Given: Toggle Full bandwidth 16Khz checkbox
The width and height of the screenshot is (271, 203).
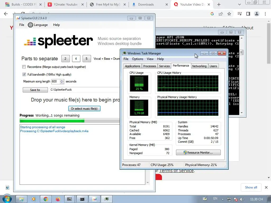Looking at the screenshot, I should 24,74.
